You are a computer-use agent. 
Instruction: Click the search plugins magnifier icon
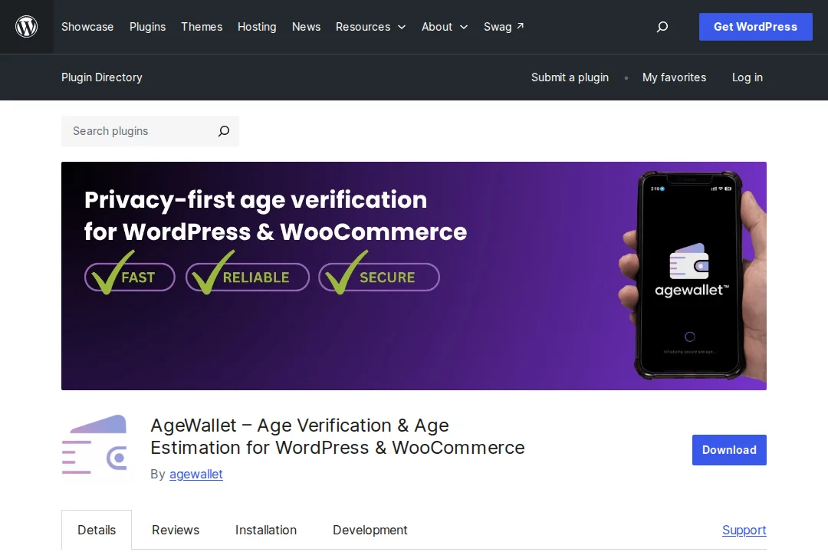pos(224,131)
